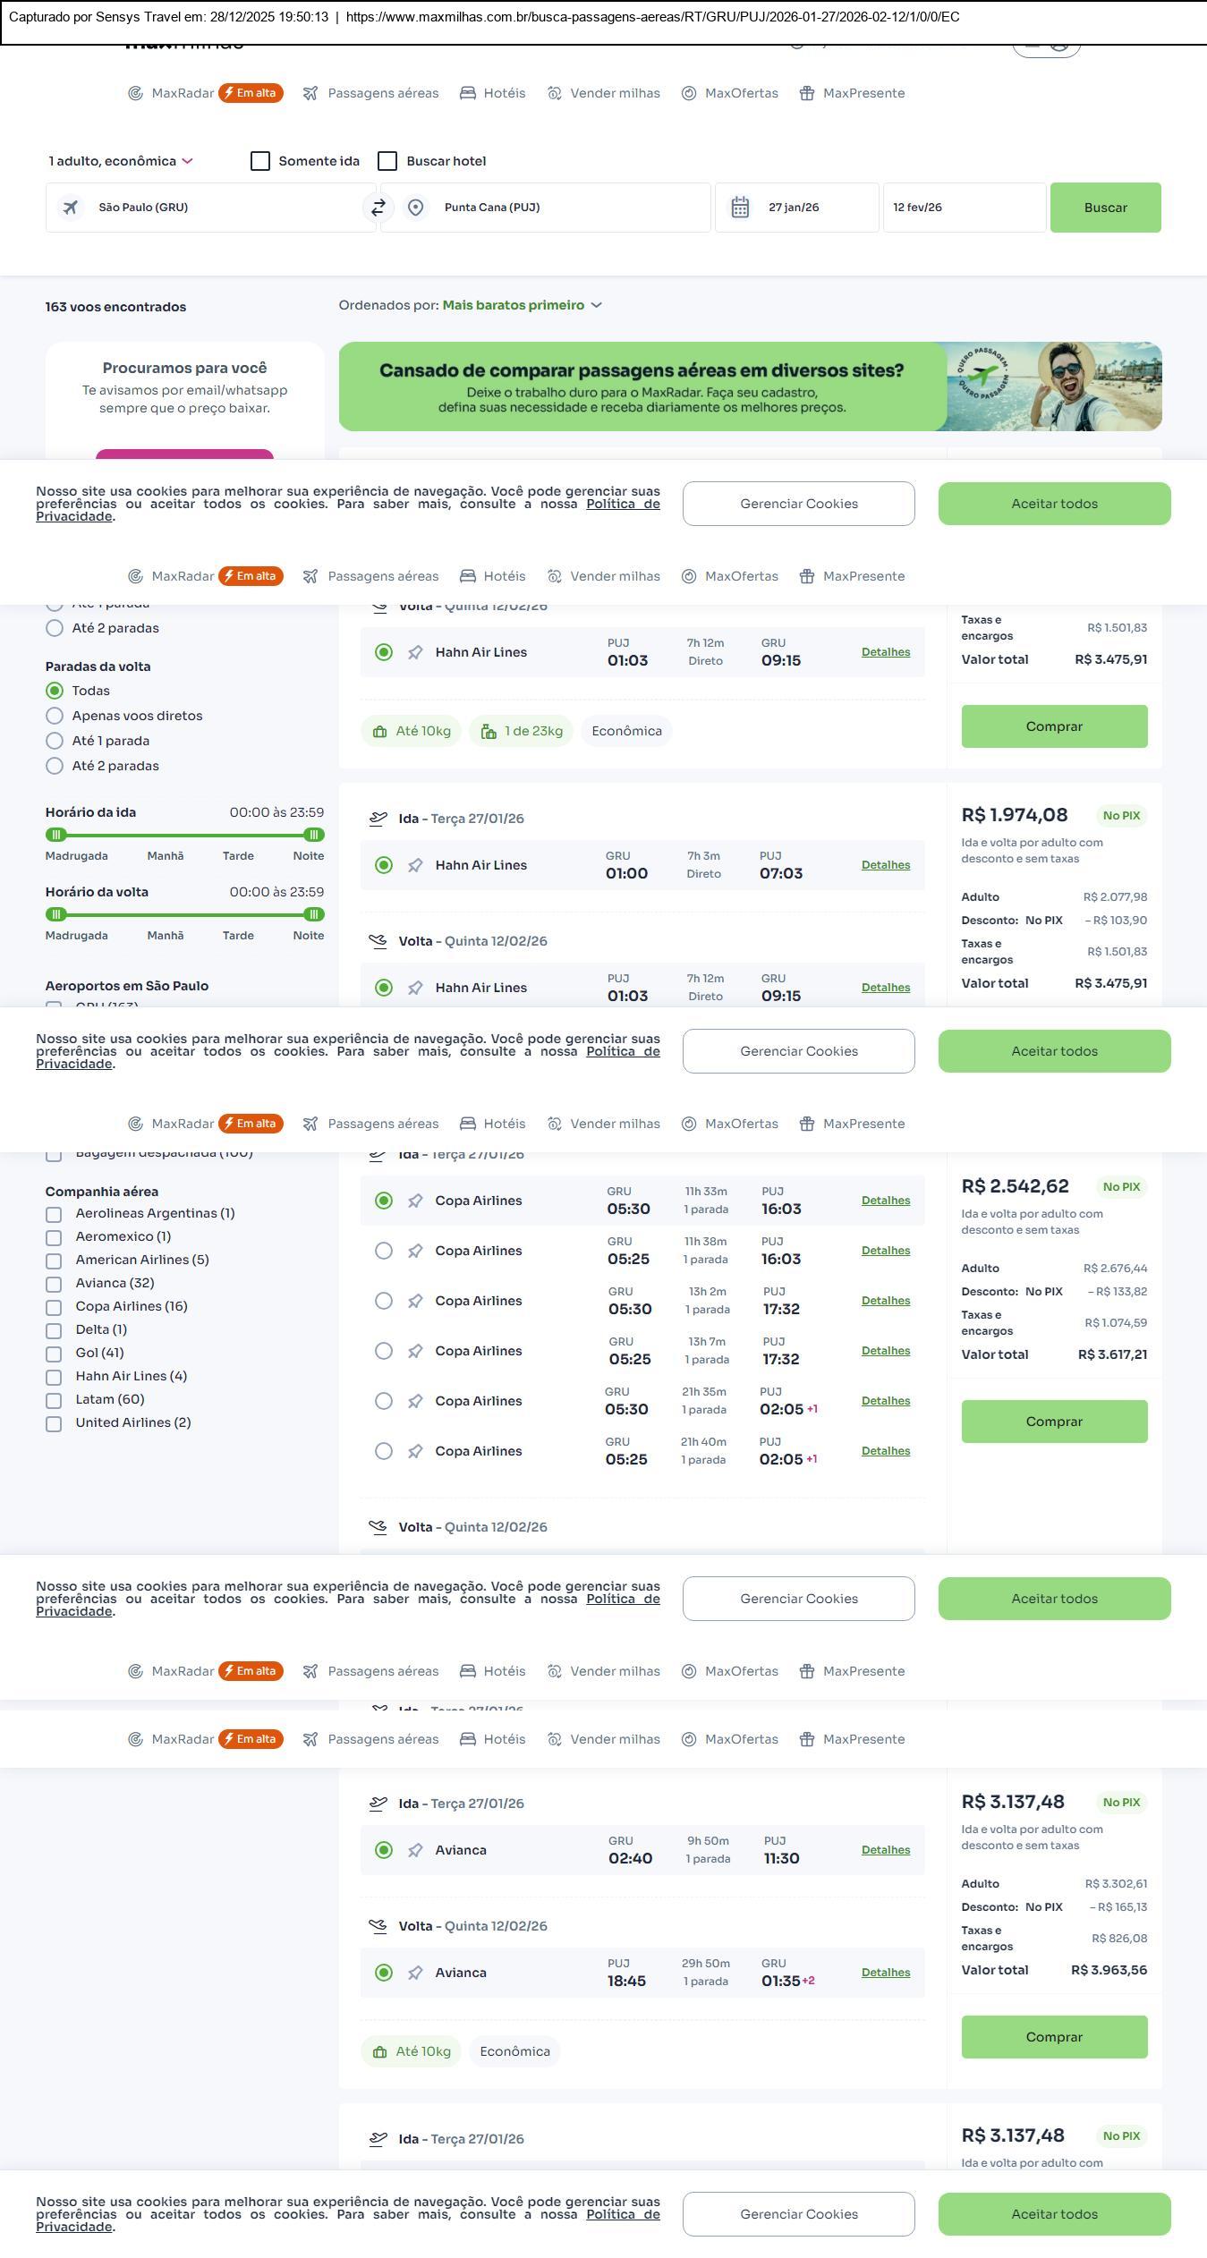Viewport: 1207px width, 2258px height.
Task: Open Hotéis in the topmost navigation bar
Action: (x=493, y=93)
